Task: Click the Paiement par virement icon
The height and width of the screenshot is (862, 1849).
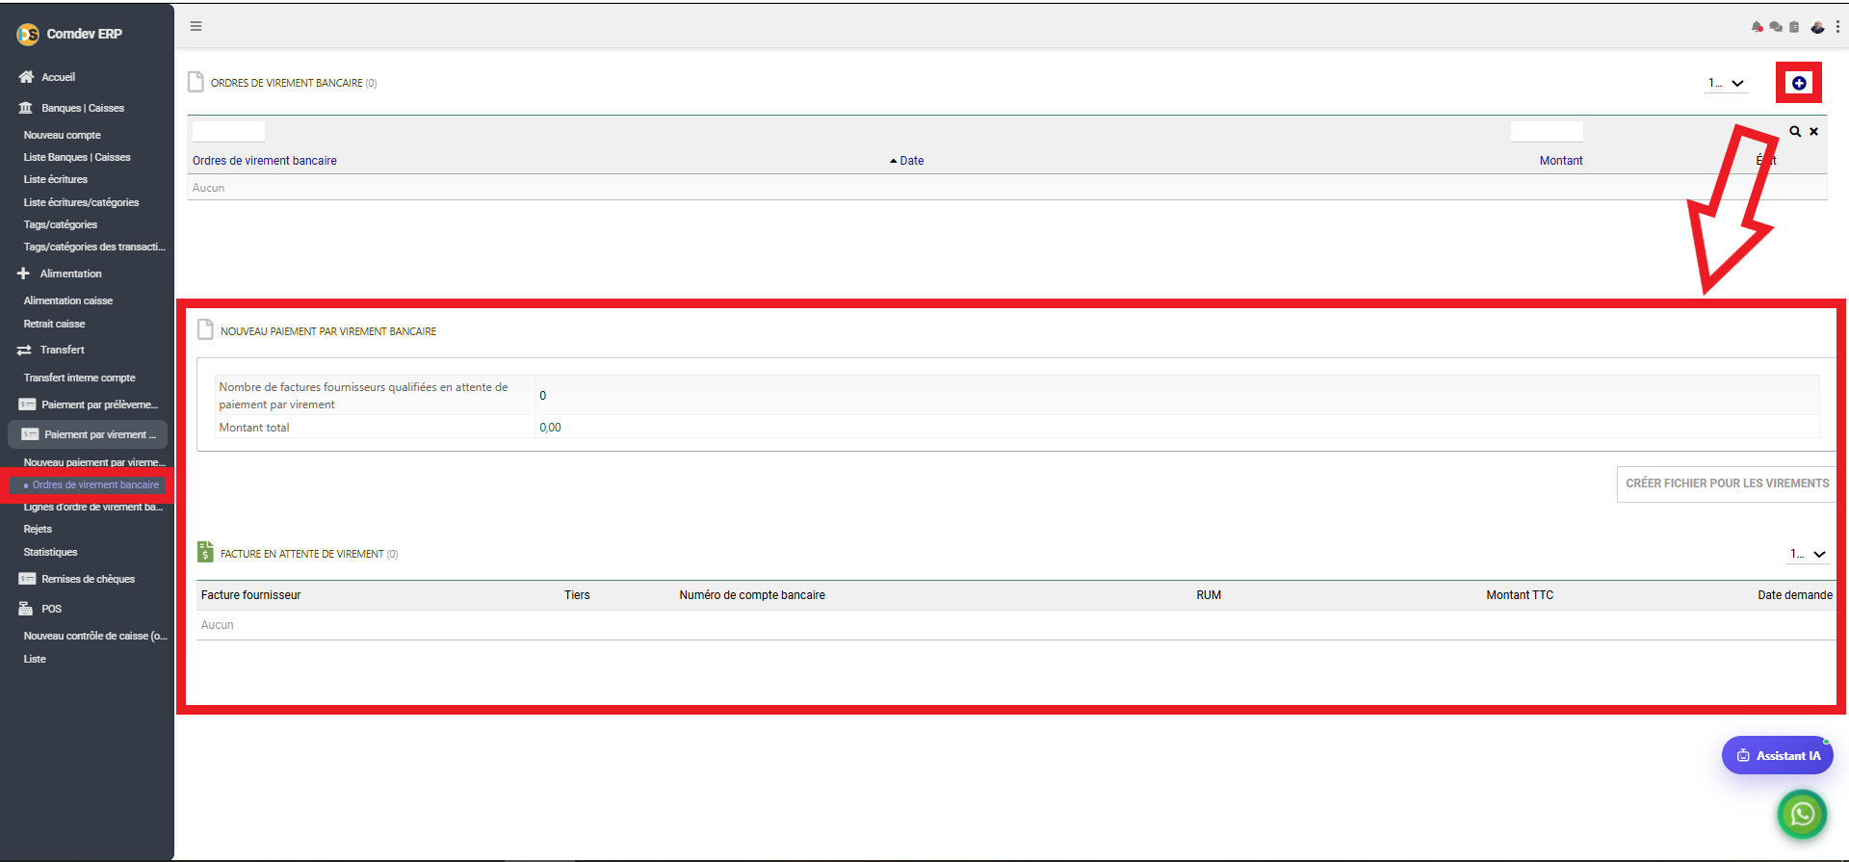Action: coord(30,434)
